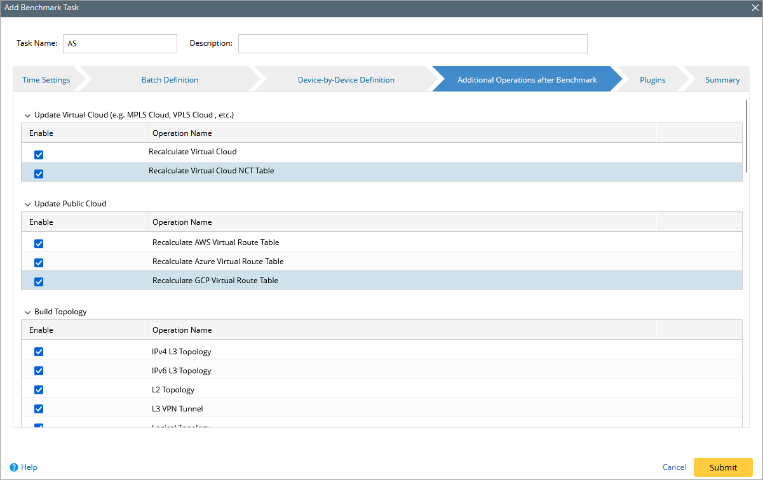Uncheck Recalculate GCP Virtual Route Table
This screenshot has width=763, height=480.
(x=39, y=282)
